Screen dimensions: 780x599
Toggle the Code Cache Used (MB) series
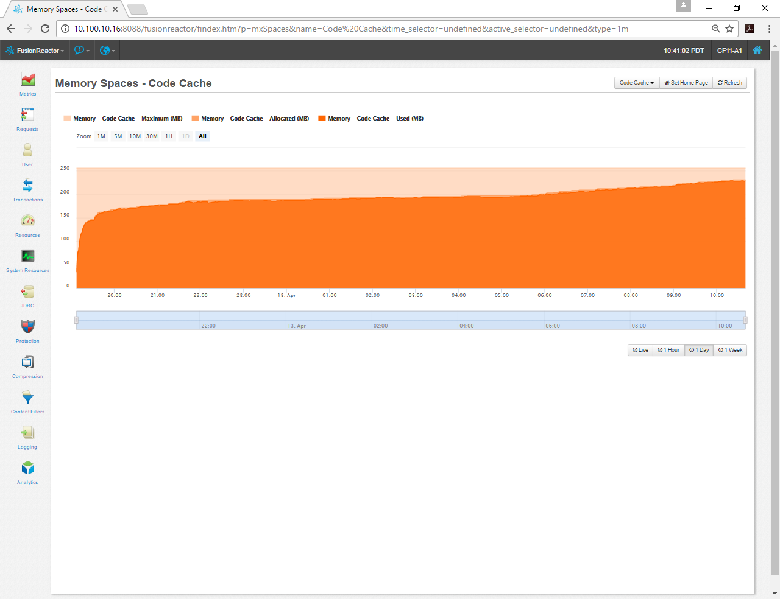coord(371,119)
